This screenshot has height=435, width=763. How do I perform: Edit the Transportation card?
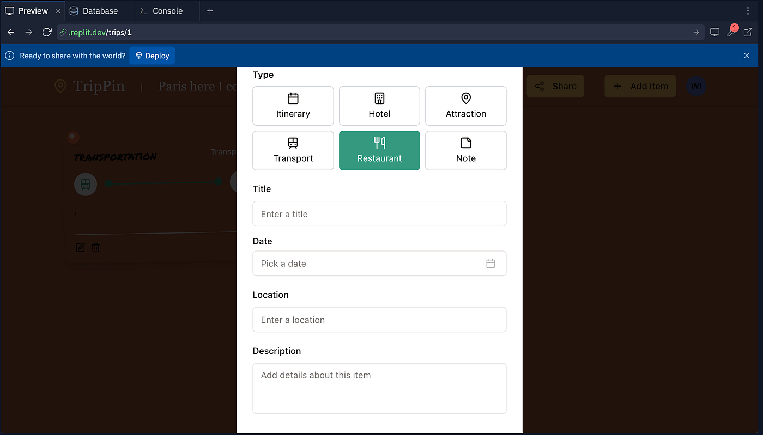[x=80, y=248]
